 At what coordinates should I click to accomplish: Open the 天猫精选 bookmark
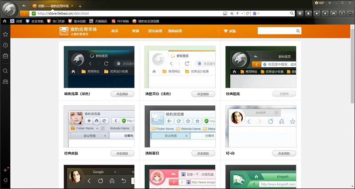(x=98, y=21)
